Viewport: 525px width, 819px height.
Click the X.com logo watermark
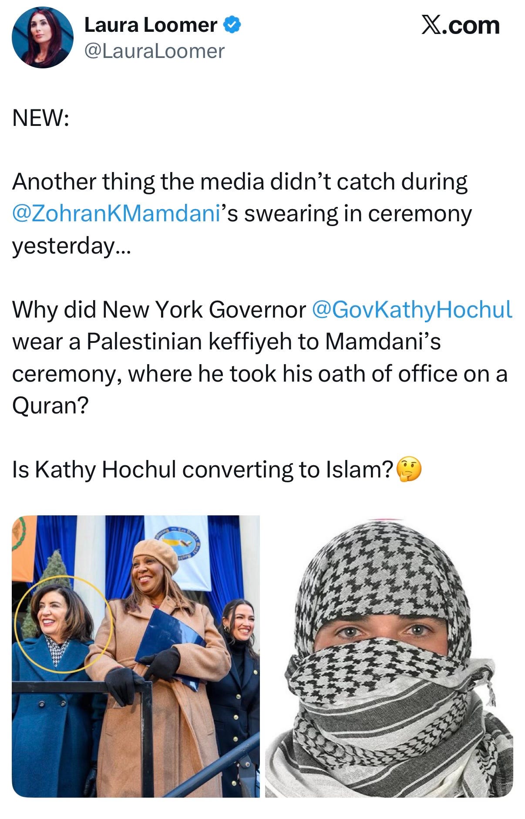point(461,25)
